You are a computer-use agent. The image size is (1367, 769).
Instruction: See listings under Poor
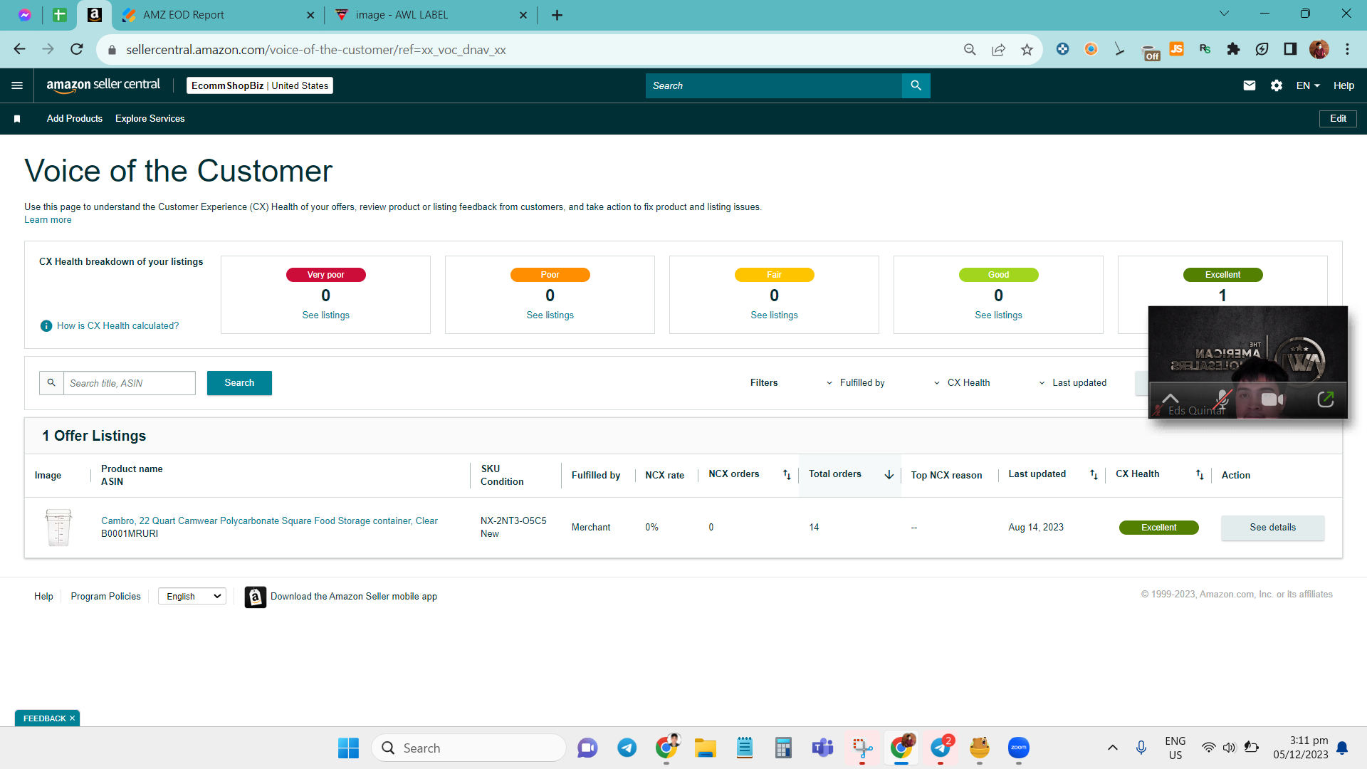(x=550, y=315)
